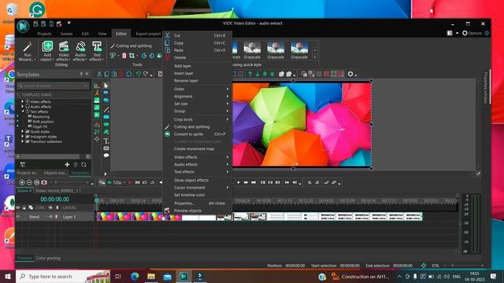504x283 pixels.
Task: Open the Text effects ribbon menu
Action: click(96, 50)
